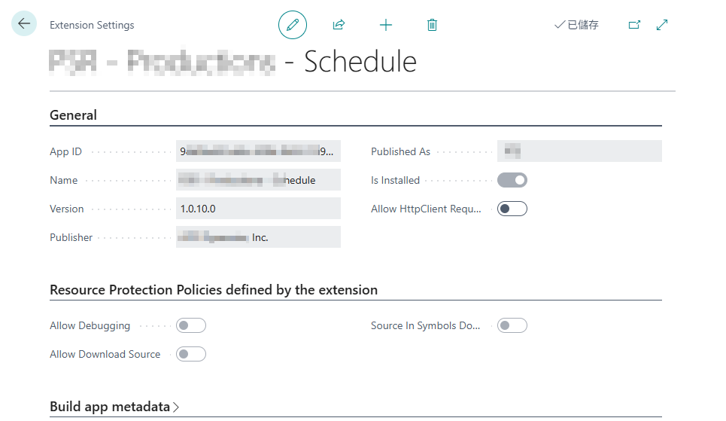Click the Version field showing 1.0.10.0
This screenshot has width=726, height=421.
(x=258, y=209)
